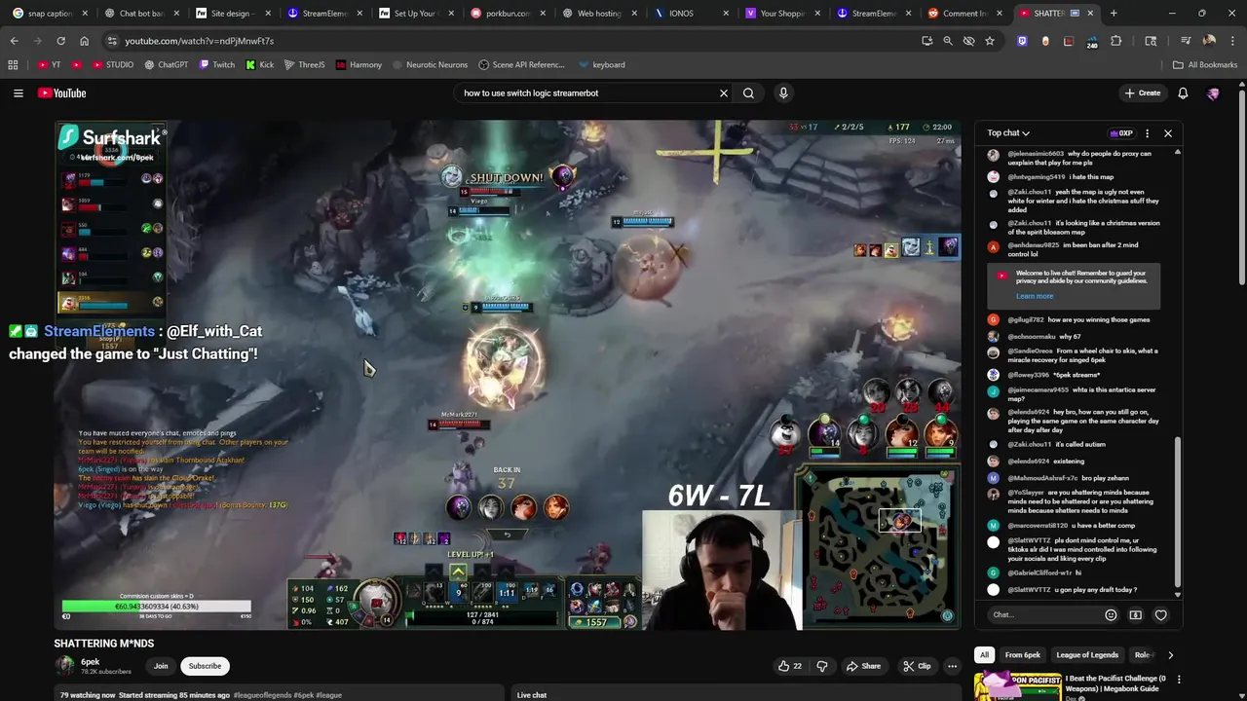Join the 6pek channel membership
The height and width of the screenshot is (701, 1247).
pyautogui.click(x=161, y=666)
